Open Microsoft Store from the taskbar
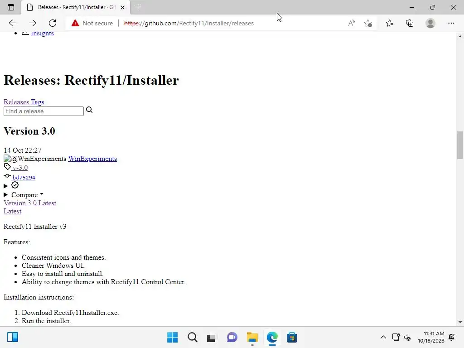The width and height of the screenshot is (464, 348). [292, 337]
